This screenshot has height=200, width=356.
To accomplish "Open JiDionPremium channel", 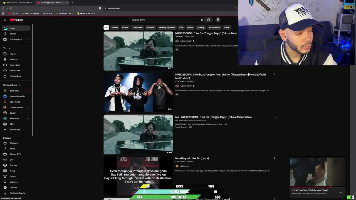I will pos(16,107).
